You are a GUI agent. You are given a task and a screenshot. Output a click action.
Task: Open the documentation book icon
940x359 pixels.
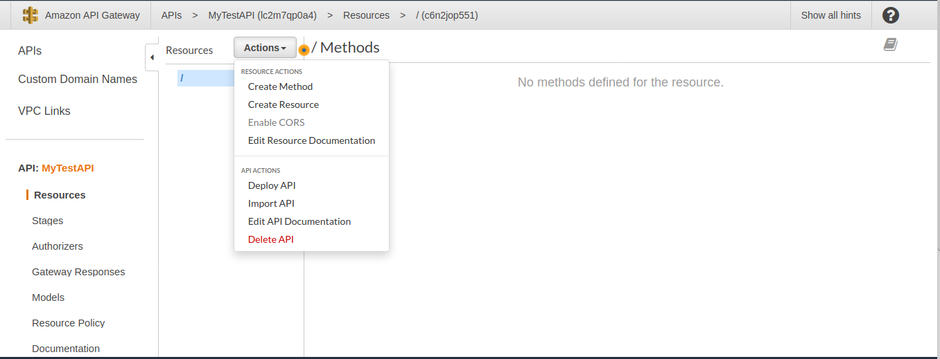pos(891,45)
